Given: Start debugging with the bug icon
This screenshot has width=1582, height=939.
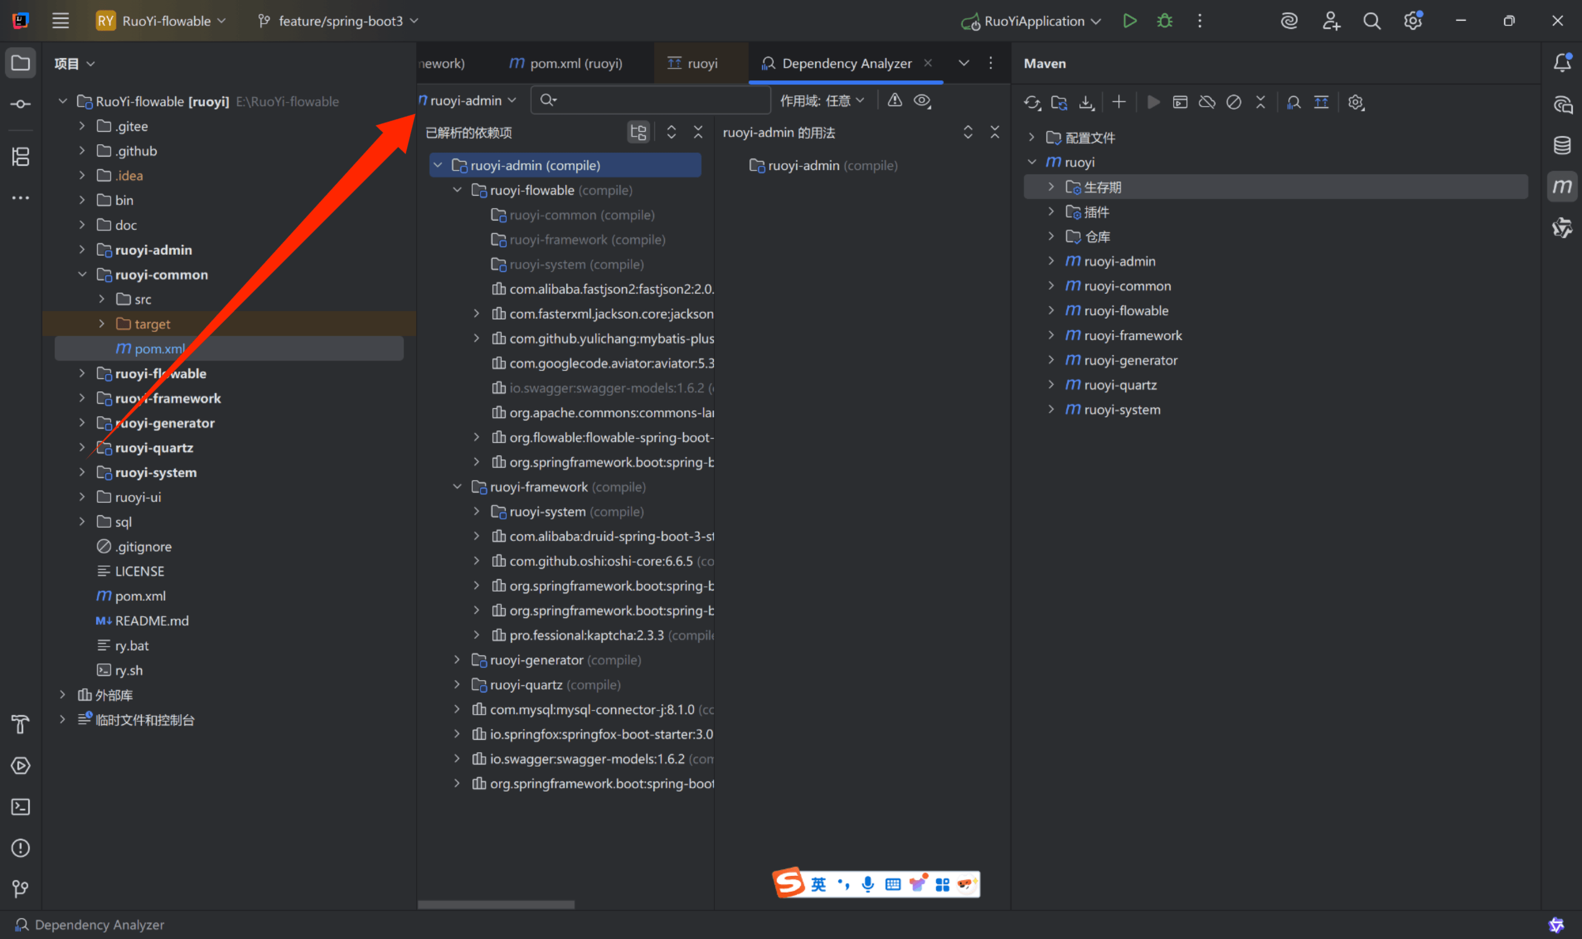Looking at the screenshot, I should (x=1164, y=21).
